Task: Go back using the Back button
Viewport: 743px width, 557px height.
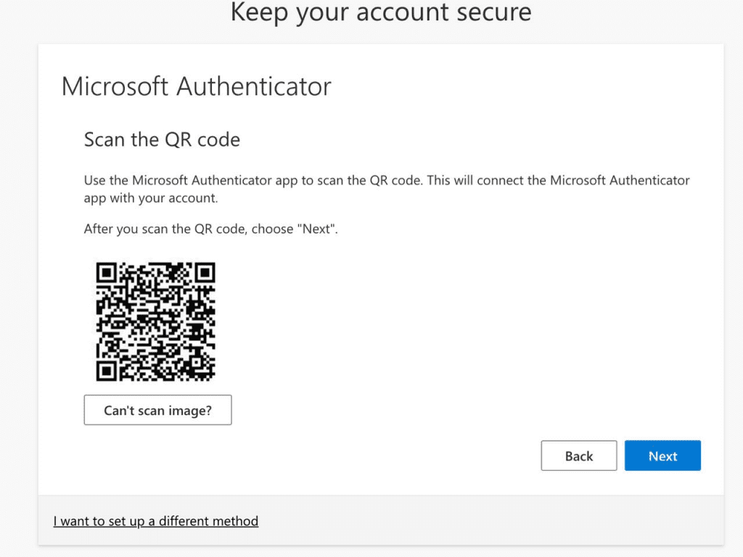Action: click(x=578, y=456)
